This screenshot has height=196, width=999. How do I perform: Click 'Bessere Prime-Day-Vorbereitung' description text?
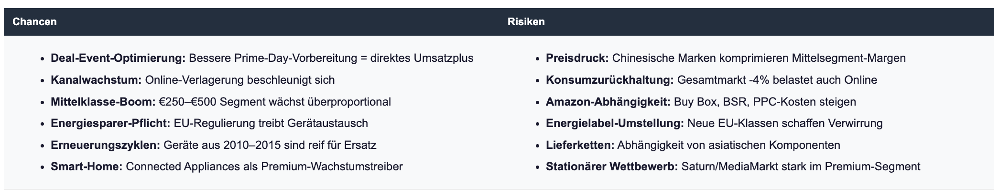(x=272, y=58)
